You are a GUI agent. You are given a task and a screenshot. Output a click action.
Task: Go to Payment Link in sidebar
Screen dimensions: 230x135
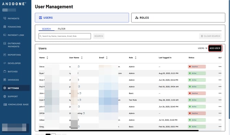pyautogui.click(x=14, y=35)
